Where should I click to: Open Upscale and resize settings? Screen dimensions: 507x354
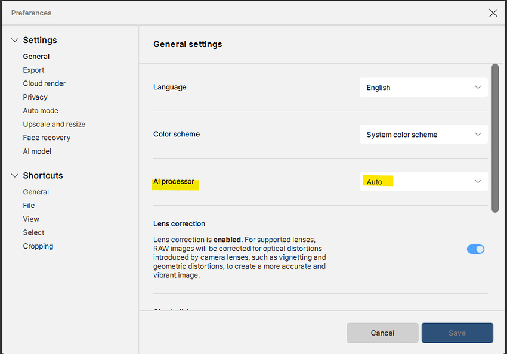click(54, 124)
